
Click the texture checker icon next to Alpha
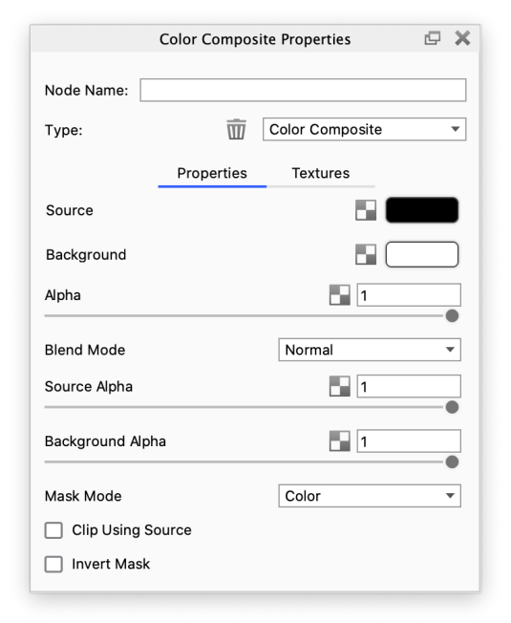point(340,295)
